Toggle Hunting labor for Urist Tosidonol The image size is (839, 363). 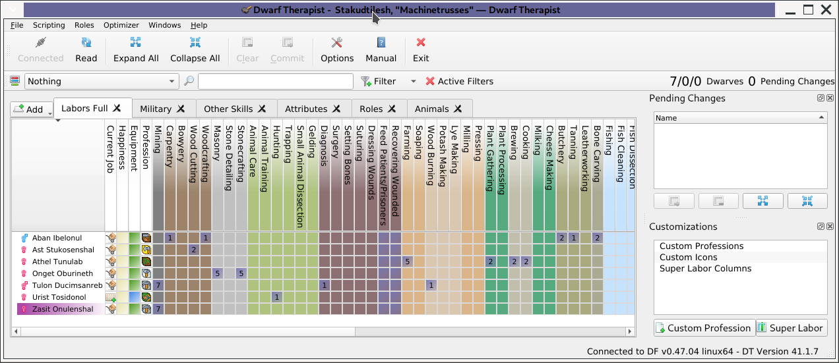tap(277, 297)
